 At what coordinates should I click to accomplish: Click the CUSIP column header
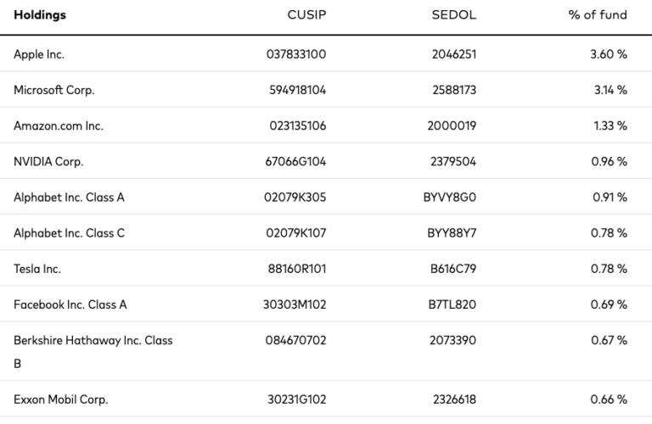[307, 15]
